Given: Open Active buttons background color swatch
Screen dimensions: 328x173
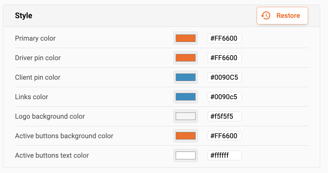Looking at the screenshot, I should tap(185, 136).
